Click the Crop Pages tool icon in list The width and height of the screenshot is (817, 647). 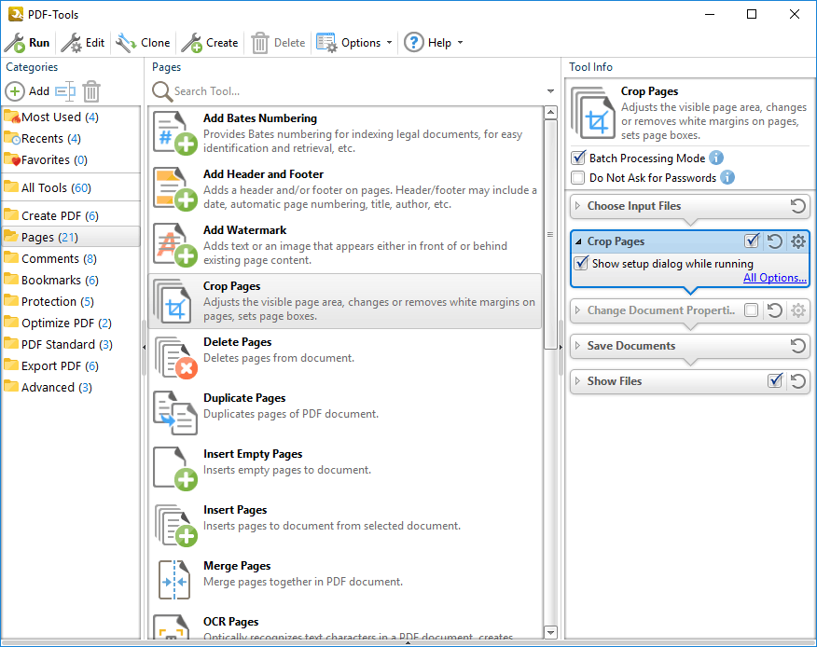click(173, 301)
